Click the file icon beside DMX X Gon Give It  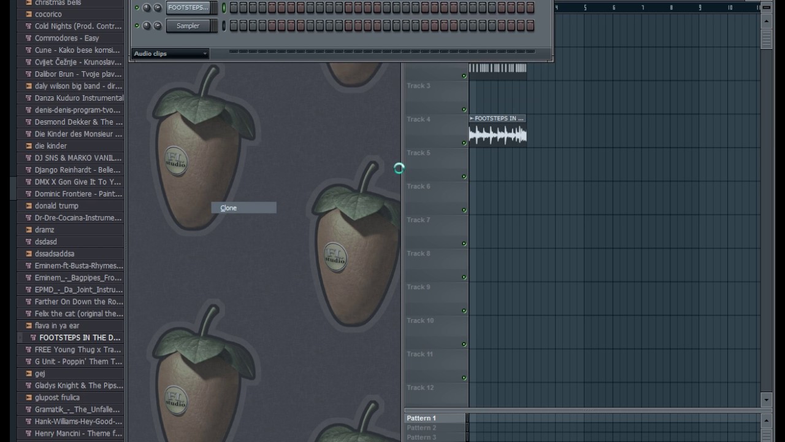click(x=28, y=182)
